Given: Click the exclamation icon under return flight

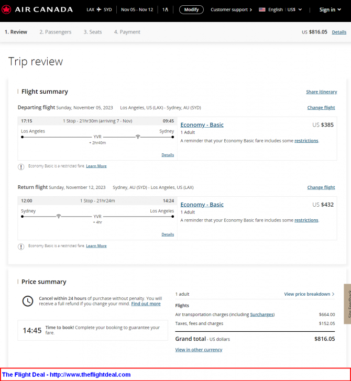Looking at the screenshot, I should (21, 246).
